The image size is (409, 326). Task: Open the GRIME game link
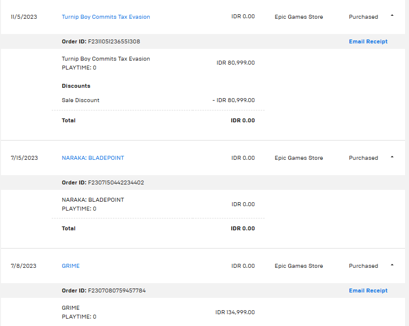[x=70, y=266]
